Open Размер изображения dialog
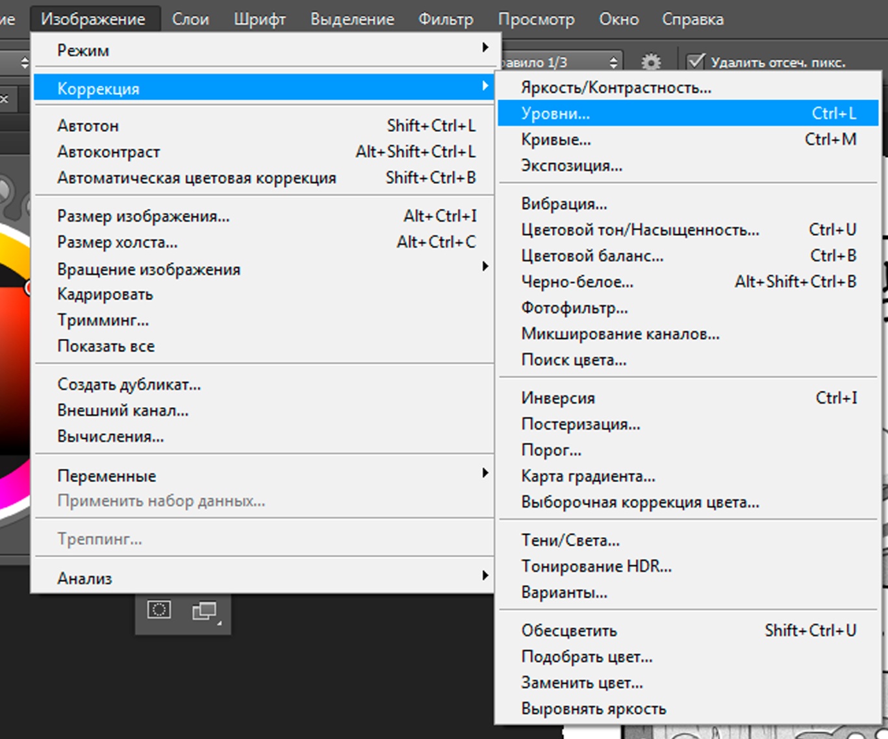Image resolution: width=888 pixels, height=739 pixels. pyautogui.click(x=264, y=216)
